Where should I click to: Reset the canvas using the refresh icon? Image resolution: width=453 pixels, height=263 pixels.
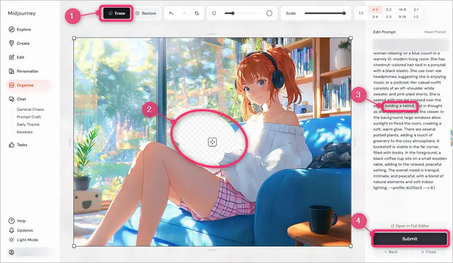[x=196, y=12]
